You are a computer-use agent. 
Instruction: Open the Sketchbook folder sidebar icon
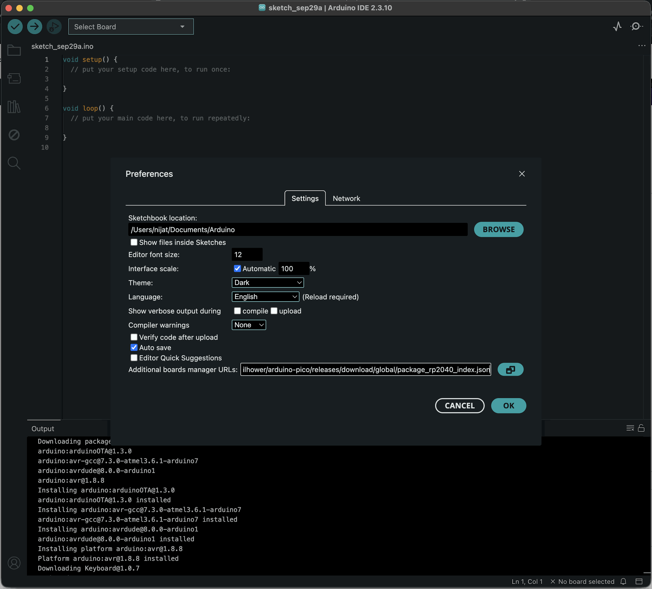[x=14, y=50]
